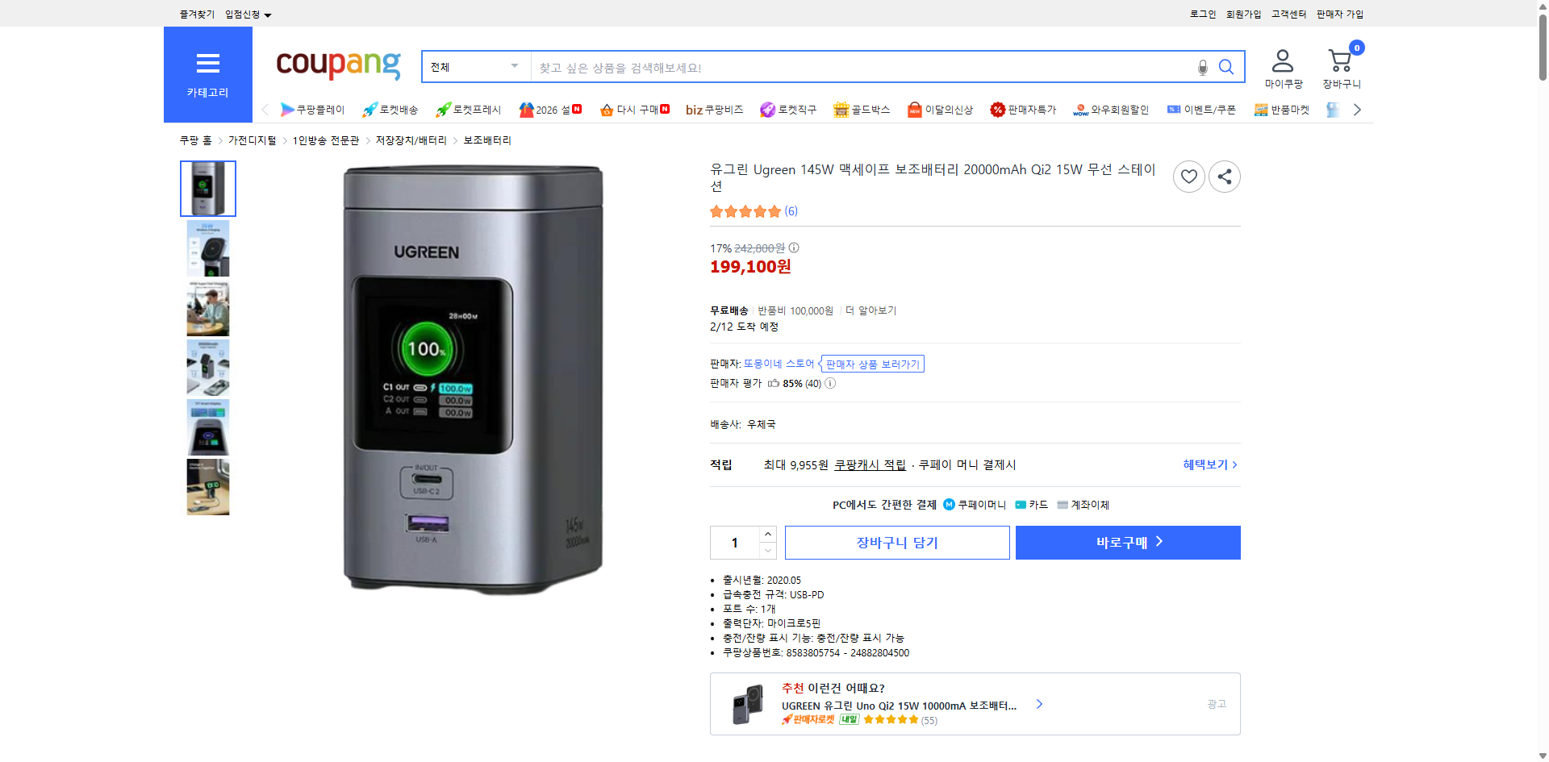Click the 바로구매 purchase button
Viewport: 1549px width, 762px height.
point(1127,542)
